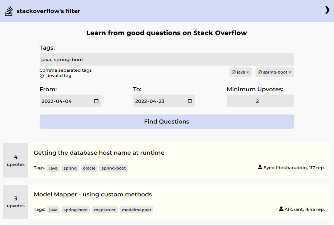Click the heading "Learn from good questions on Stack Overflow"
The height and width of the screenshot is (225, 334).
click(x=166, y=33)
